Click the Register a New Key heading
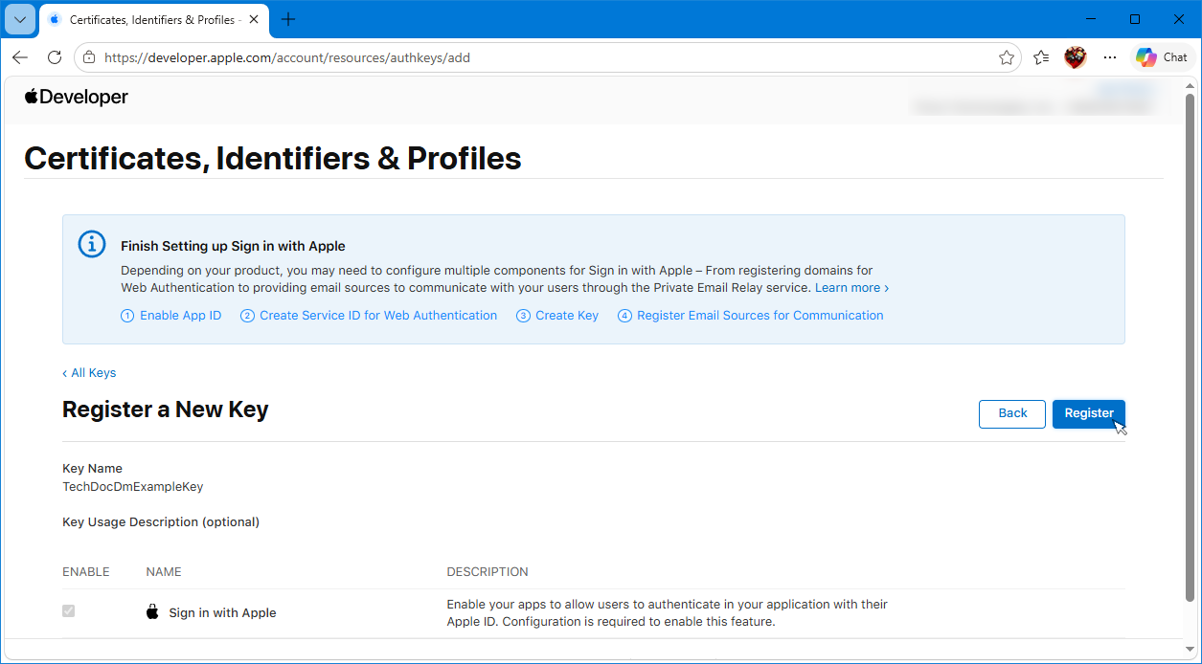Image resolution: width=1202 pixels, height=664 pixels. click(166, 409)
